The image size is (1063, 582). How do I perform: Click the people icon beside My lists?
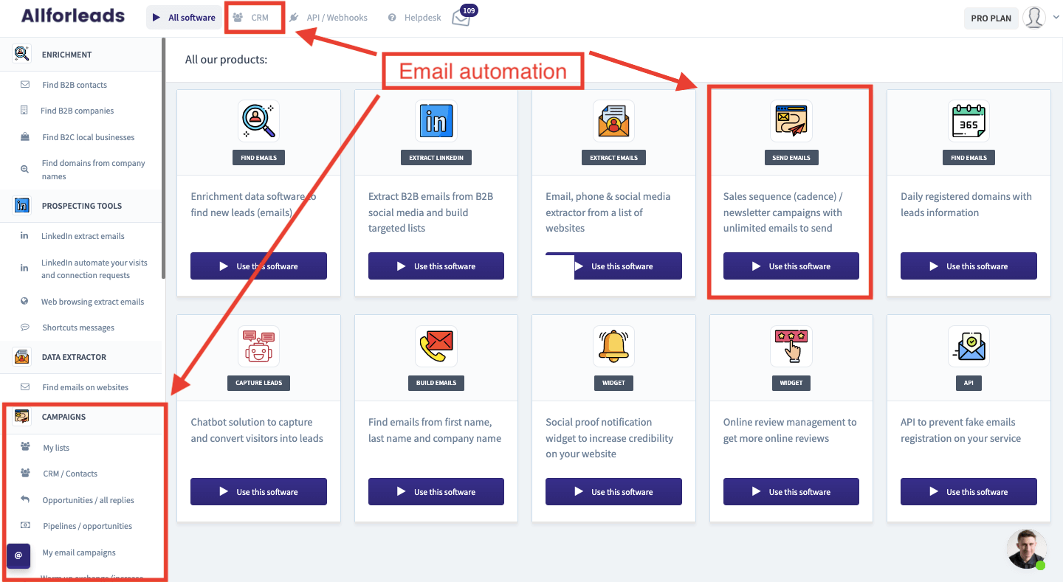[x=26, y=447]
